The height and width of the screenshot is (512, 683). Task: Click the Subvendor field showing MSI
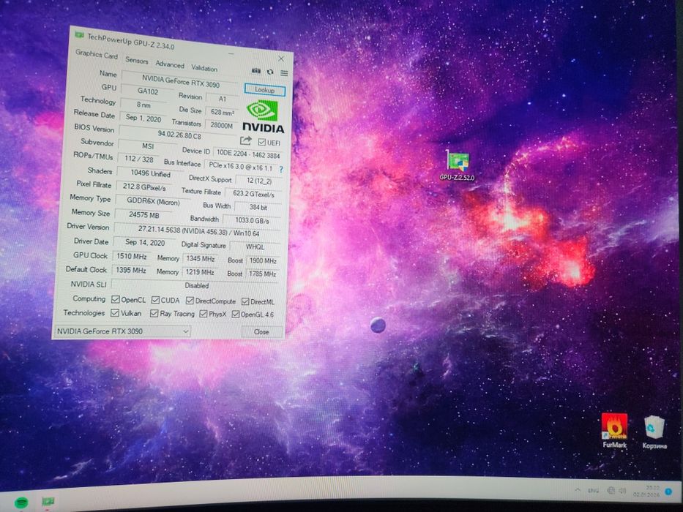click(147, 146)
